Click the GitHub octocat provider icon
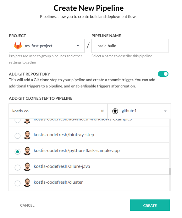 click(x=115, y=111)
